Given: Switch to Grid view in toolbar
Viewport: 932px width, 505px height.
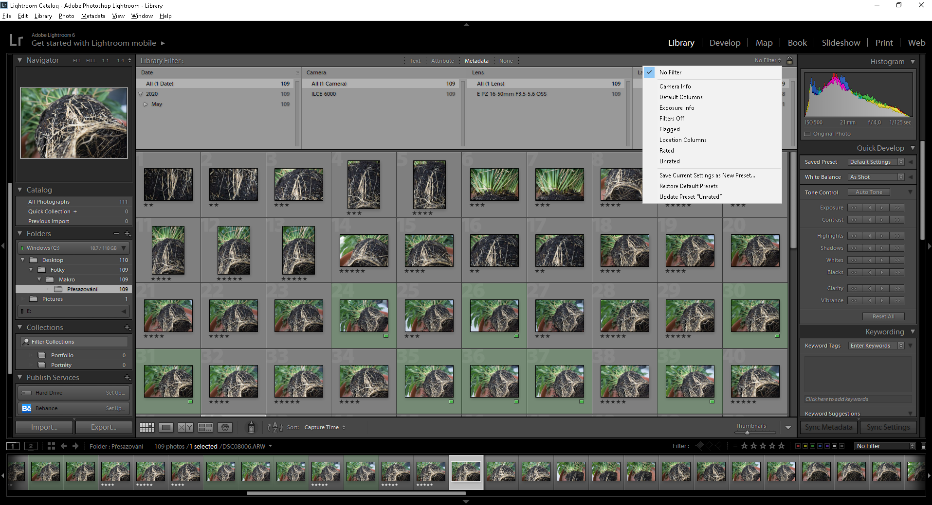Looking at the screenshot, I should tap(147, 427).
